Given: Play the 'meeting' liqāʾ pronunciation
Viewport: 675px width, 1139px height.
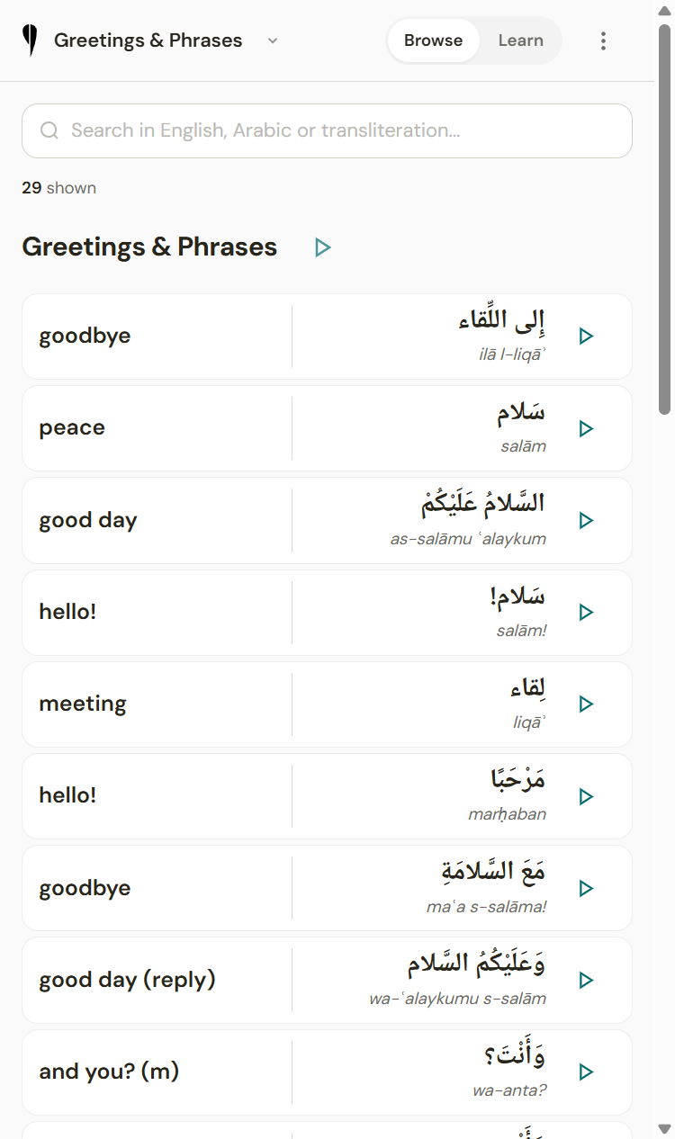Looking at the screenshot, I should (x=586, y=704).
